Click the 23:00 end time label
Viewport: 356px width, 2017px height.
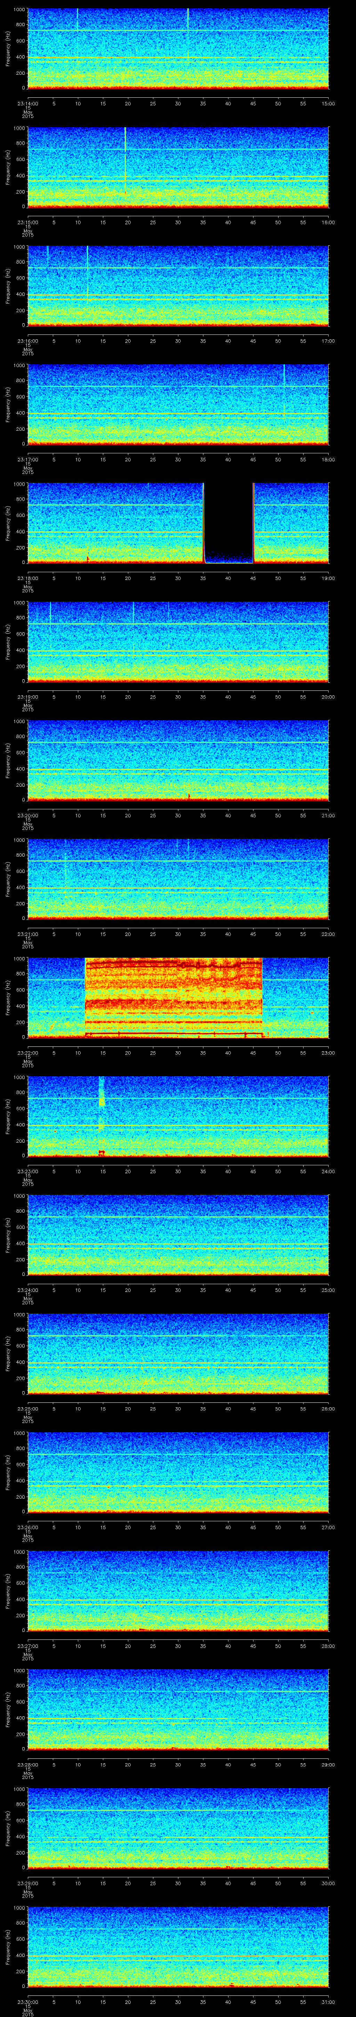[x=329, y=1052]
